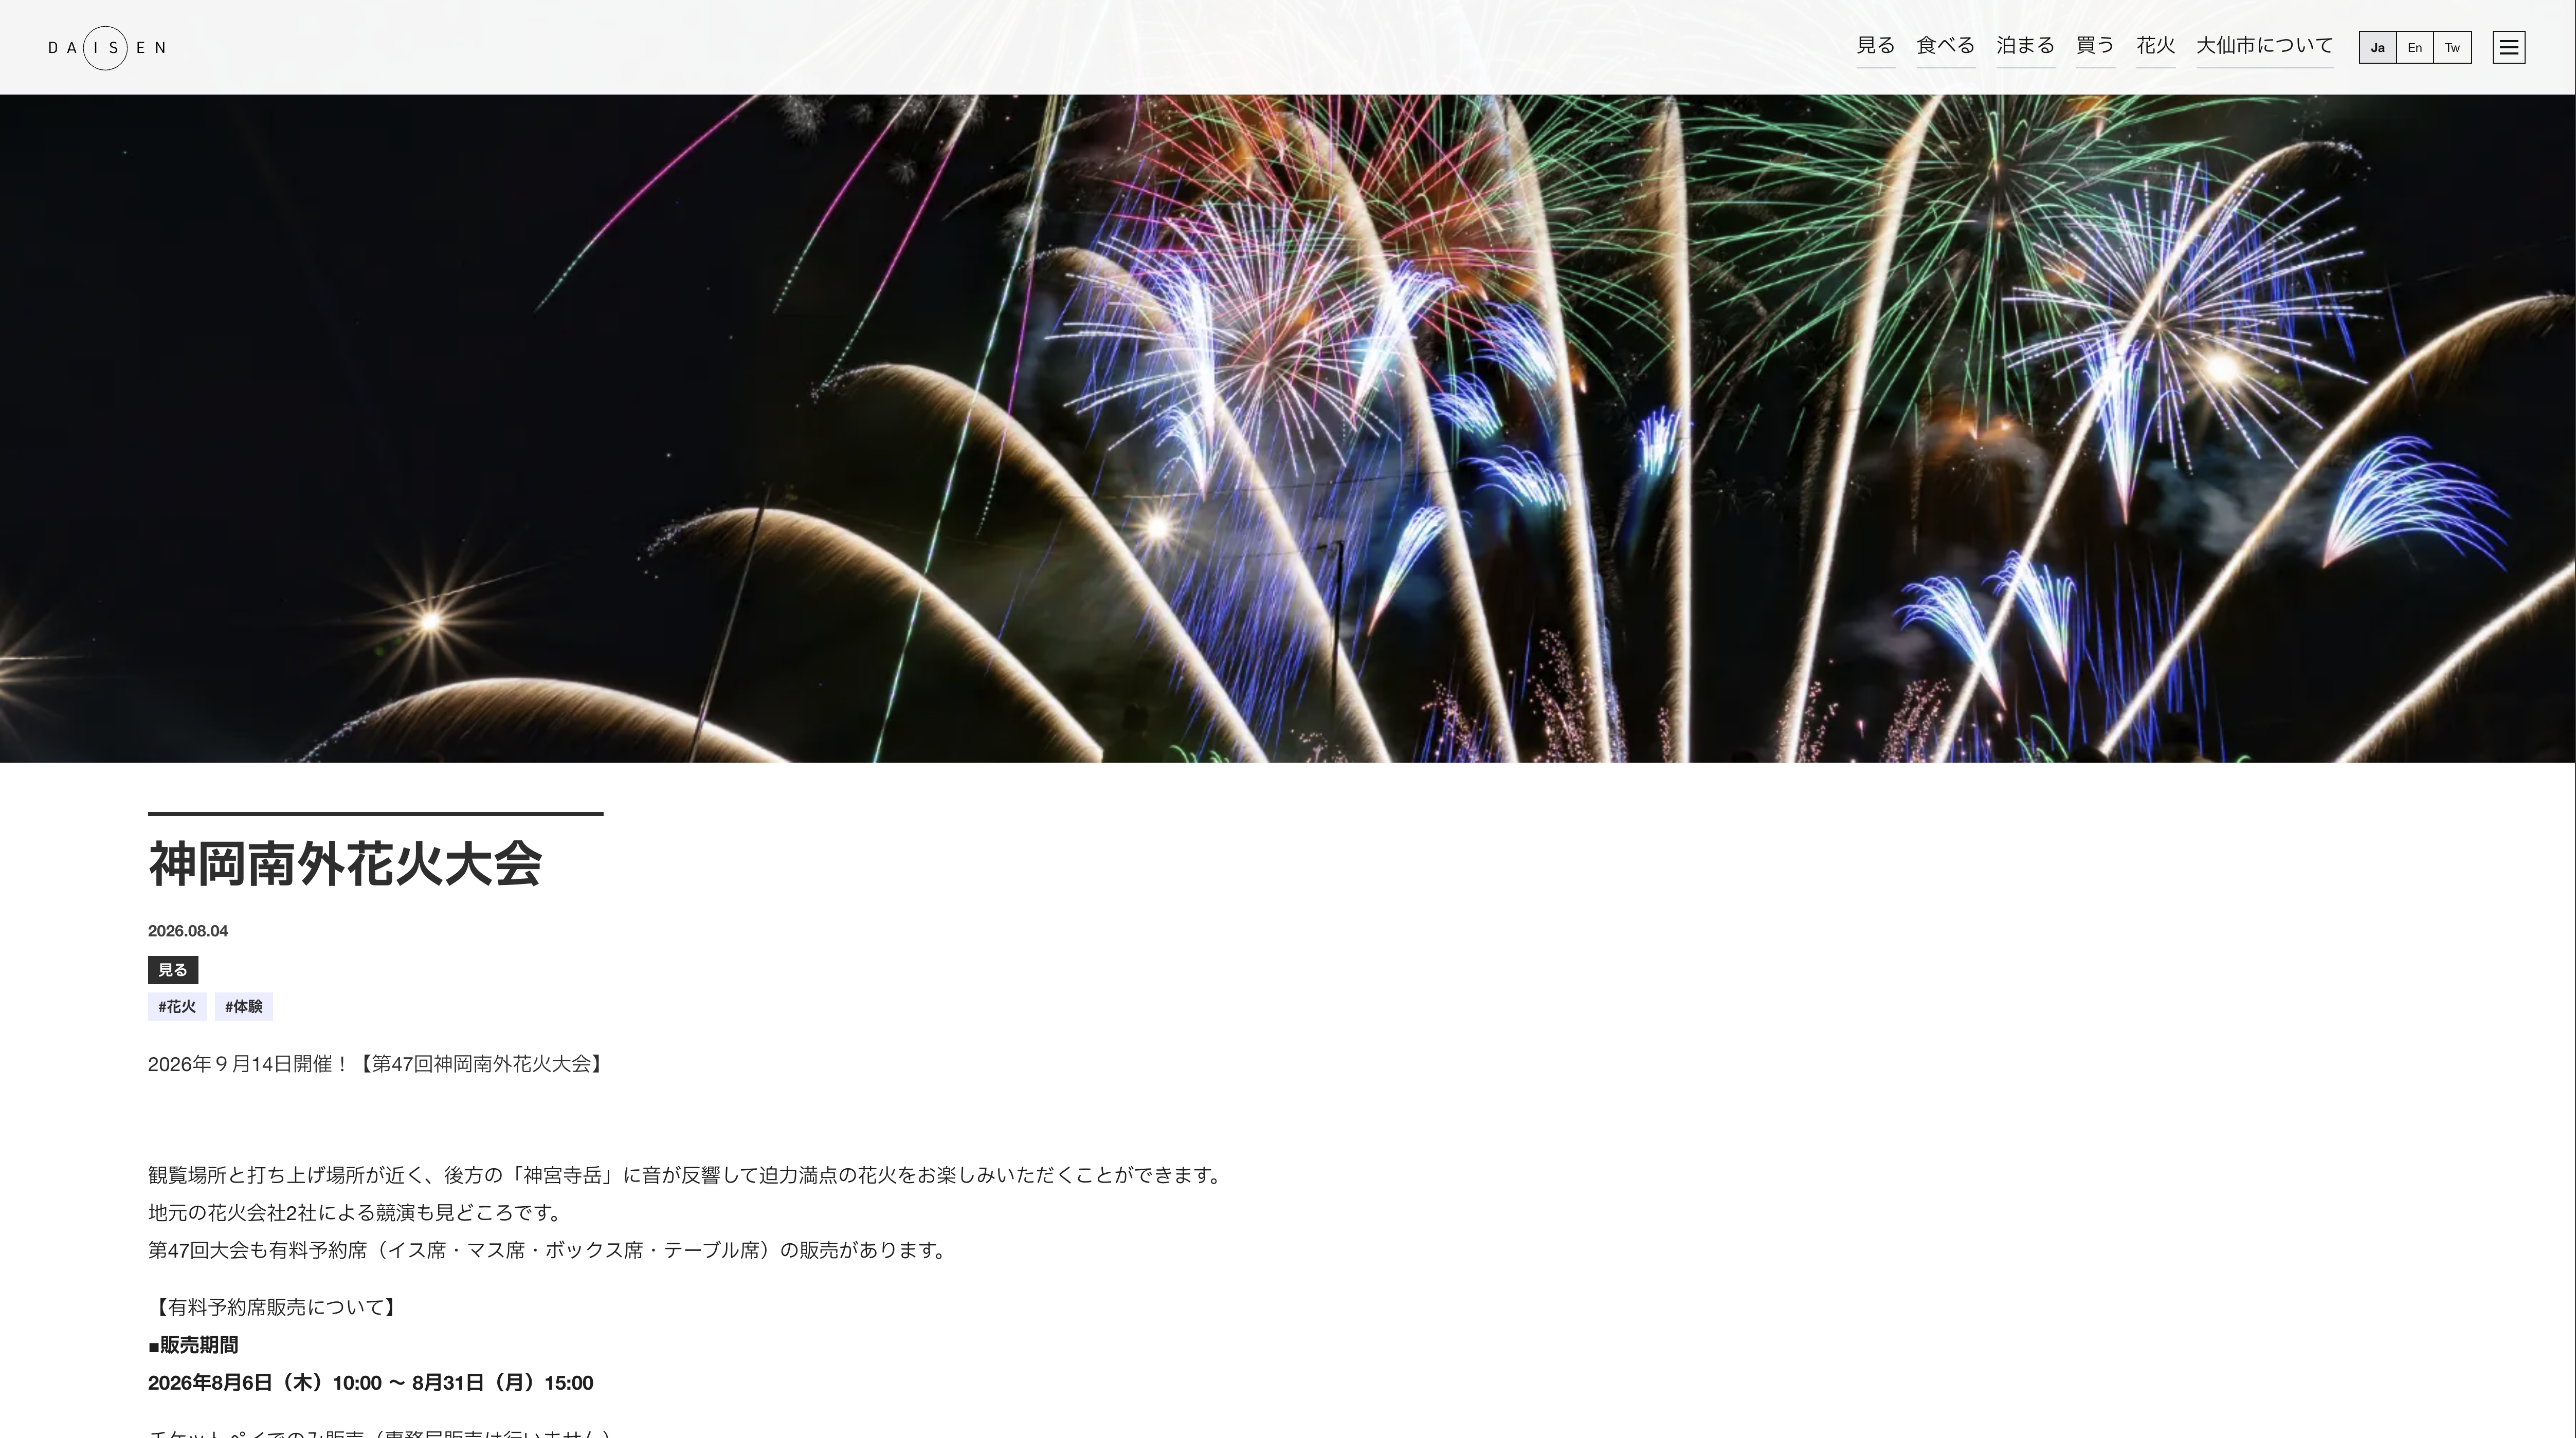Image resolution: width=2576 pixels, height=1438 pixels.
Task: Go home via DAISEN logo
Action: (107, 47)
